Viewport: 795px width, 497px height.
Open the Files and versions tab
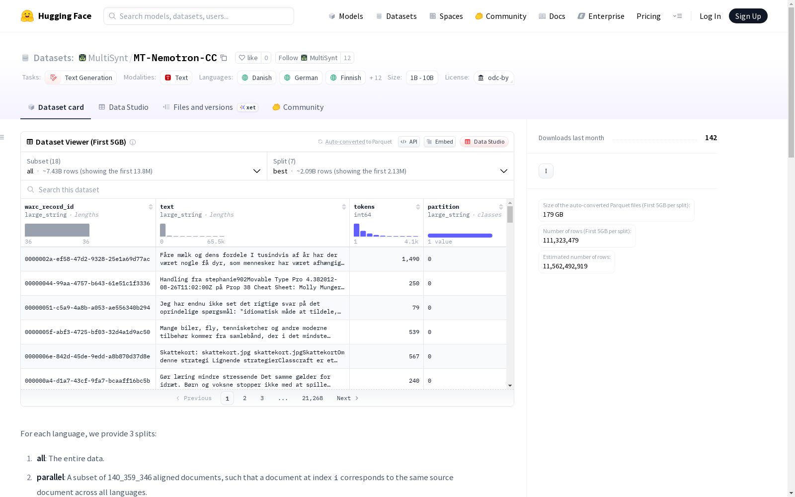(211, 107)
